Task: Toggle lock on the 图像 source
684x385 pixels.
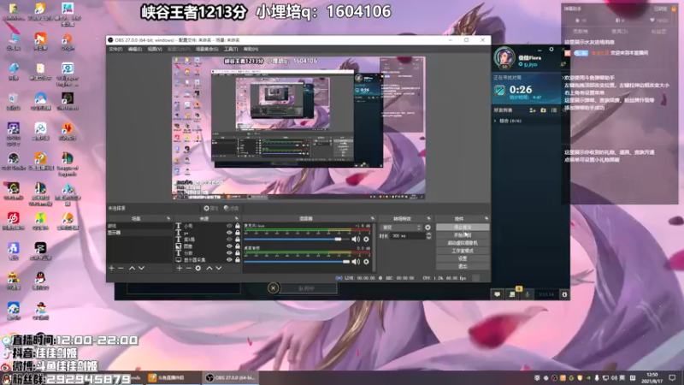Action: tap(238, 246)
